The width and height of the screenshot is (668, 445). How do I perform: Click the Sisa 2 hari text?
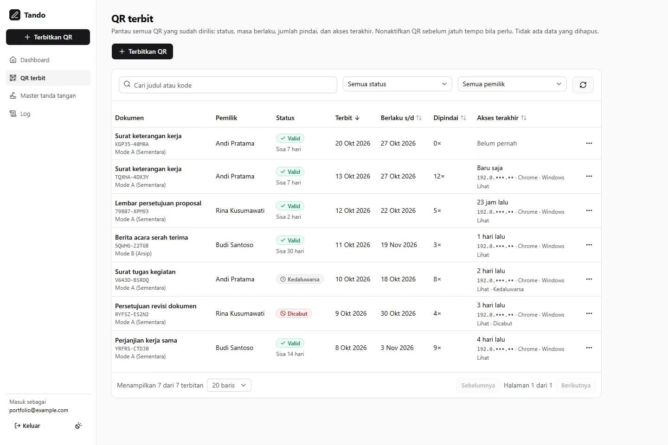tap(289, 217)
